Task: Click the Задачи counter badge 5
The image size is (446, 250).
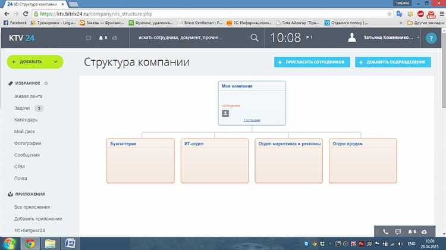Action: click(x=39, y=108)
